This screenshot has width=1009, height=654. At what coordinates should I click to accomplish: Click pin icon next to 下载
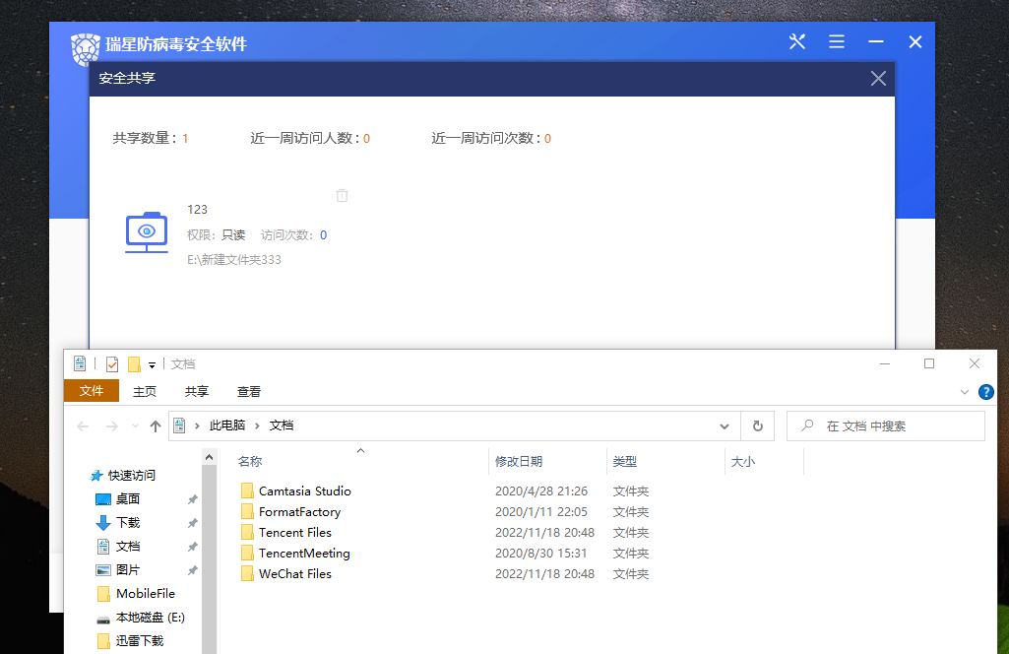tap(192, 523)
